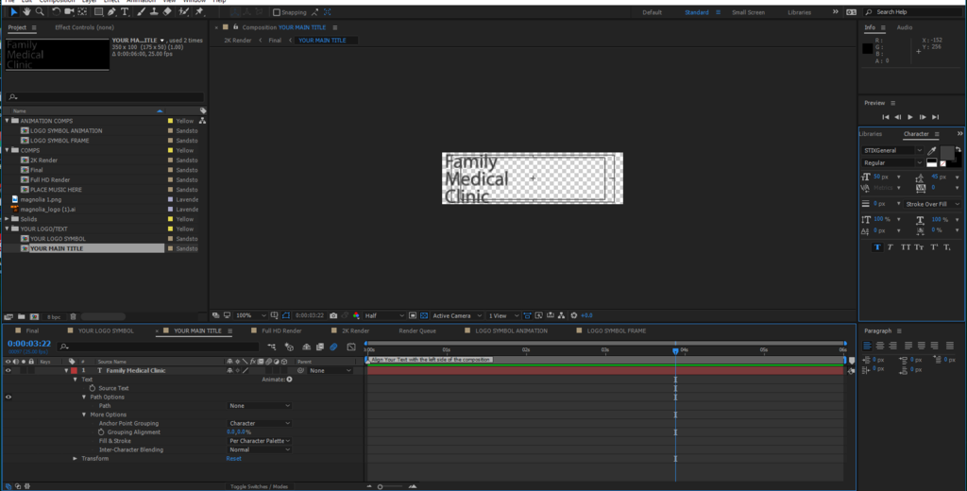Image resolution: width=967 pixels, height=491 pixels.
Task: Click the eyedropper in Character panel
Action: click(x=932, y=150)
